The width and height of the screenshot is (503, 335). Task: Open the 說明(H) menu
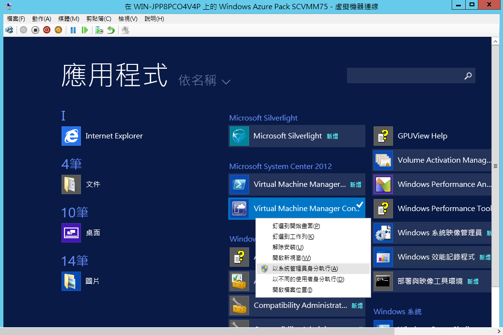click(154, 18)
